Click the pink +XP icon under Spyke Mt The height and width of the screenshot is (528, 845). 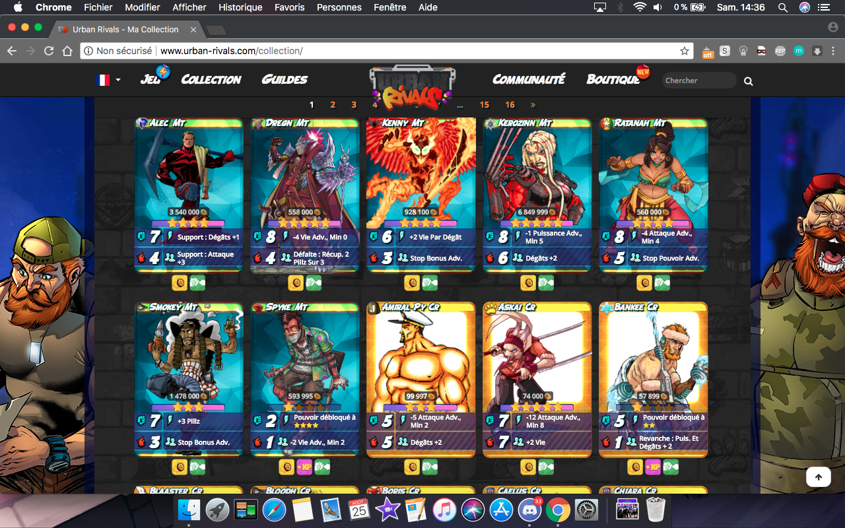304,467
